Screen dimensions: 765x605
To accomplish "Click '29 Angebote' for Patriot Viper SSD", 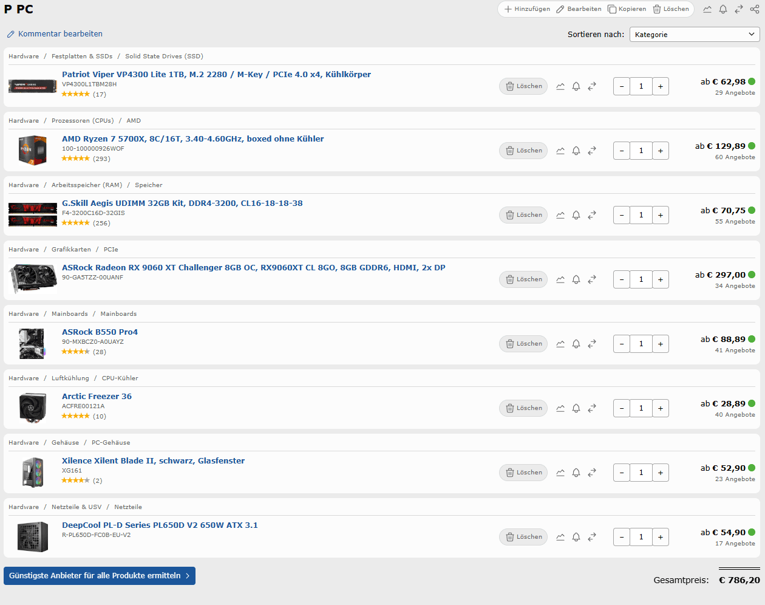I will click(x=735, y=93).
